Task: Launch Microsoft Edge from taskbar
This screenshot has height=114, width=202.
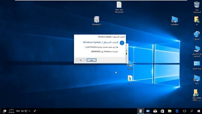Action: [177, 111]
